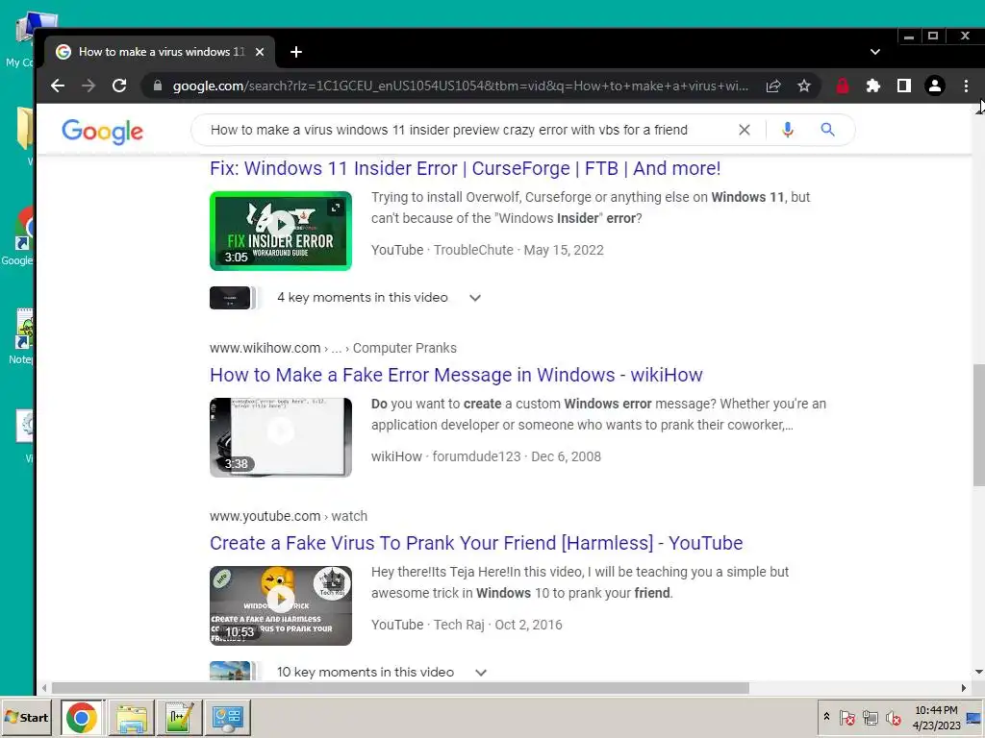Open 'How to Make a Fake Error Message' link

pos(456,375)
